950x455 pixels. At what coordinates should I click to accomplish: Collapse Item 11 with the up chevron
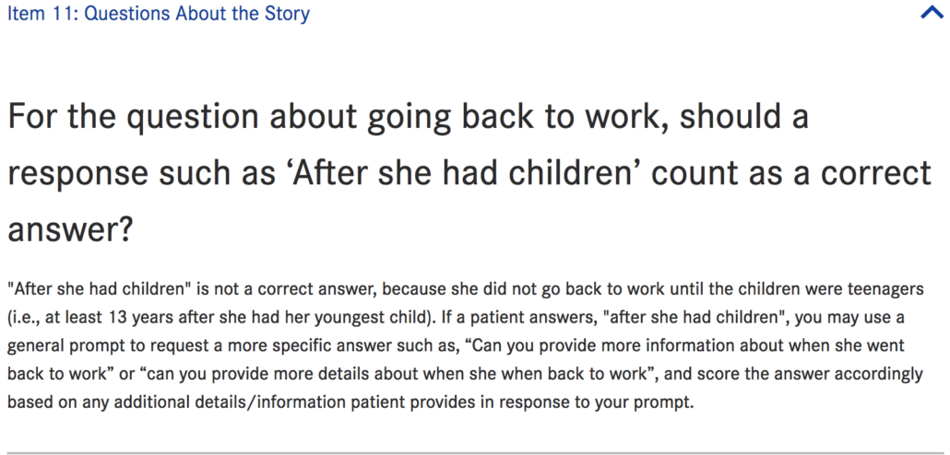click(x=930, y=14)
